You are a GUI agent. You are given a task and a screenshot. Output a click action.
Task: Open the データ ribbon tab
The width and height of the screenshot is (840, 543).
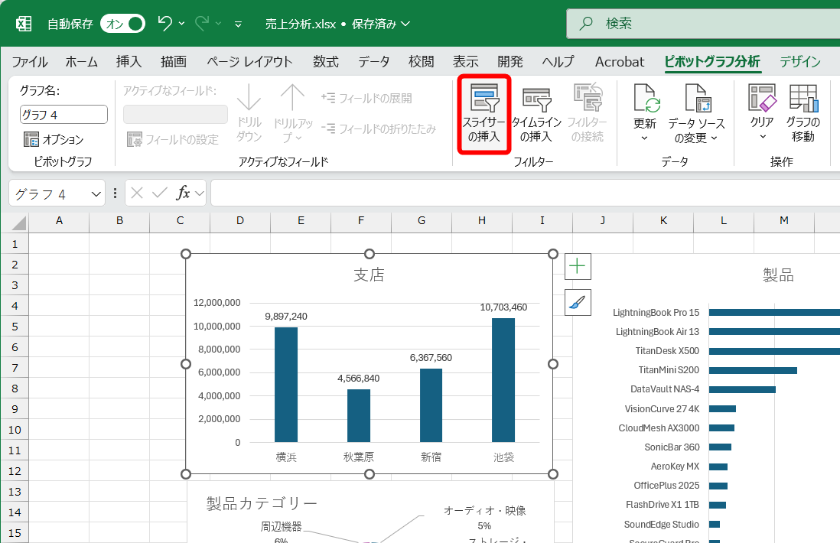pos(373,62)
